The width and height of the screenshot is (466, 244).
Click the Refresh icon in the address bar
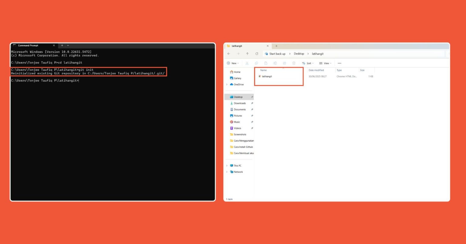click(257, 54)
